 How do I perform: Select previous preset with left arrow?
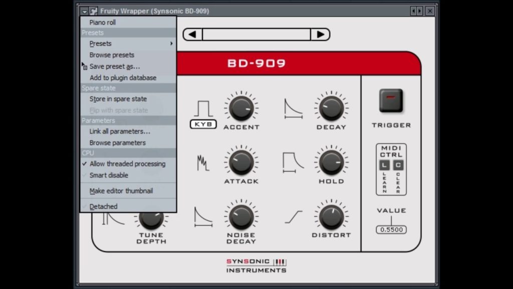pyautogui.click(x=193, y=35)
